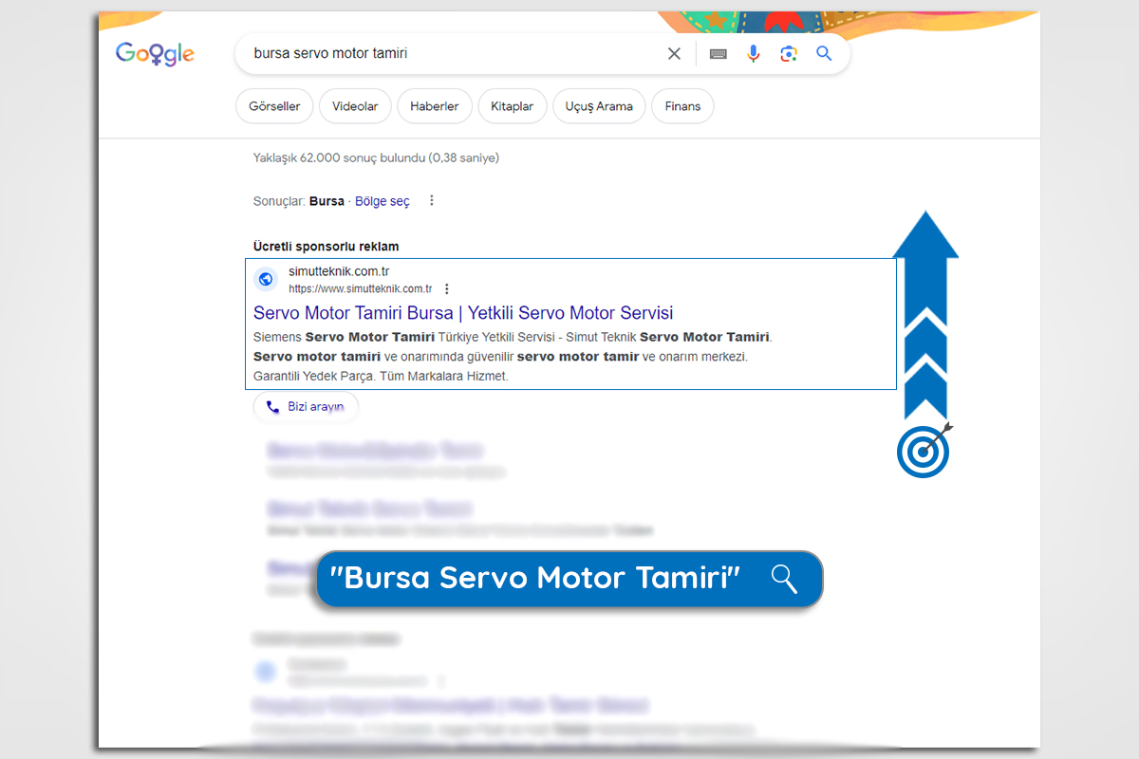The width and height of the screenshot is (1139, 759).
Task: Select the Kitaplar filter chip
Action: click(x=513, y=106)
